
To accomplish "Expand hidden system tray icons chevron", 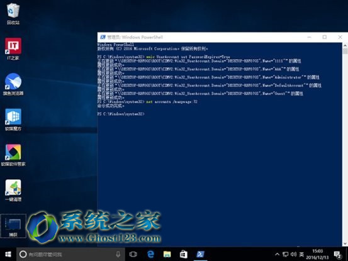I will point(277,254).
